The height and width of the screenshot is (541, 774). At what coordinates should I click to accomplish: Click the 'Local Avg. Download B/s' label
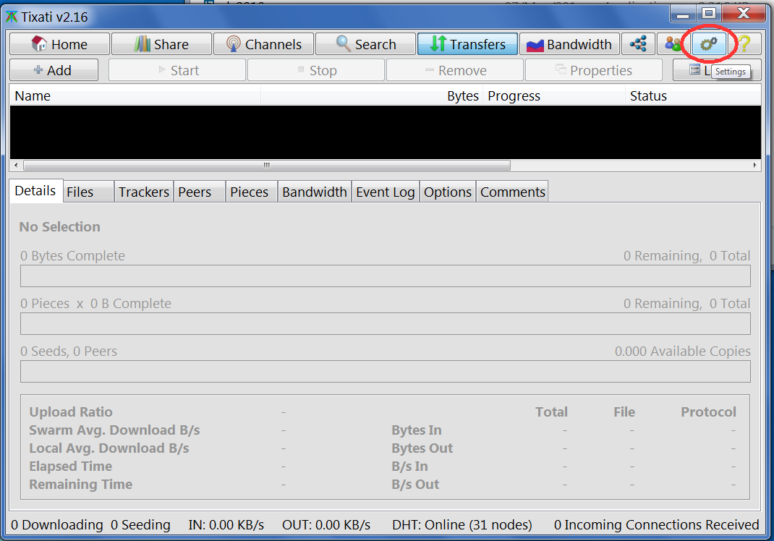[109, 448]
